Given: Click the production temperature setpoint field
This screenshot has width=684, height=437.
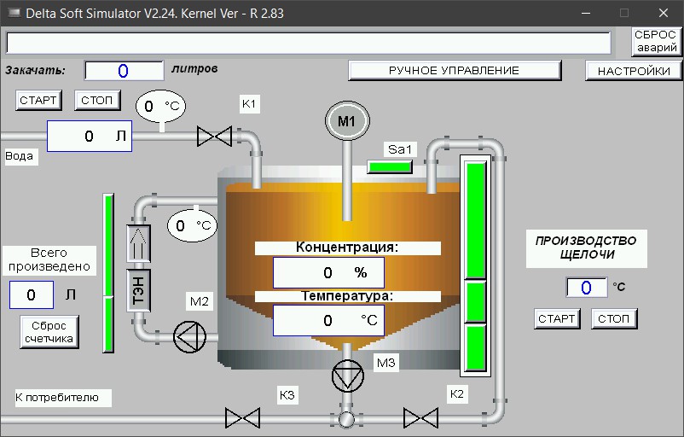Looking at the screenshot, I should (586, 288).
